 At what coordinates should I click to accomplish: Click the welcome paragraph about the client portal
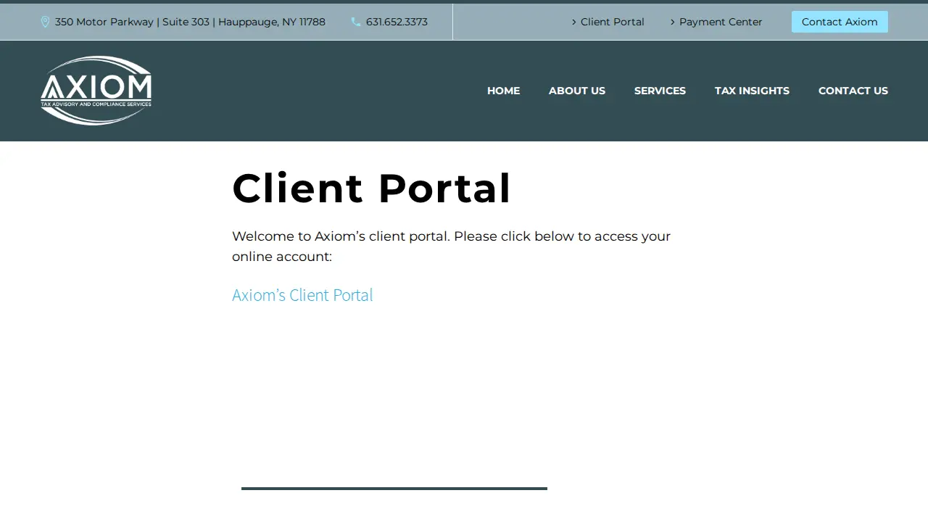tap(451, 246)
